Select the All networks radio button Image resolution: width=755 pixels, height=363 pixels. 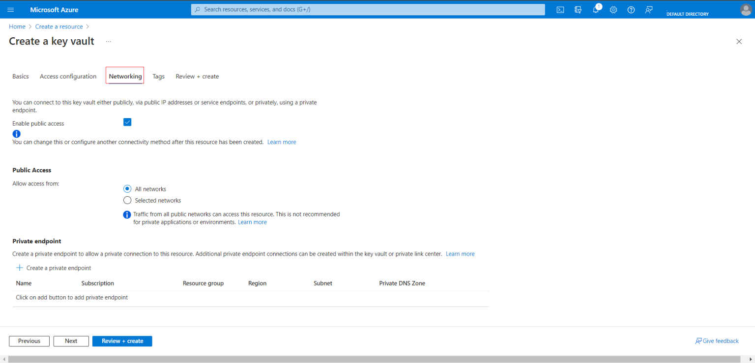tap(127, 188)
